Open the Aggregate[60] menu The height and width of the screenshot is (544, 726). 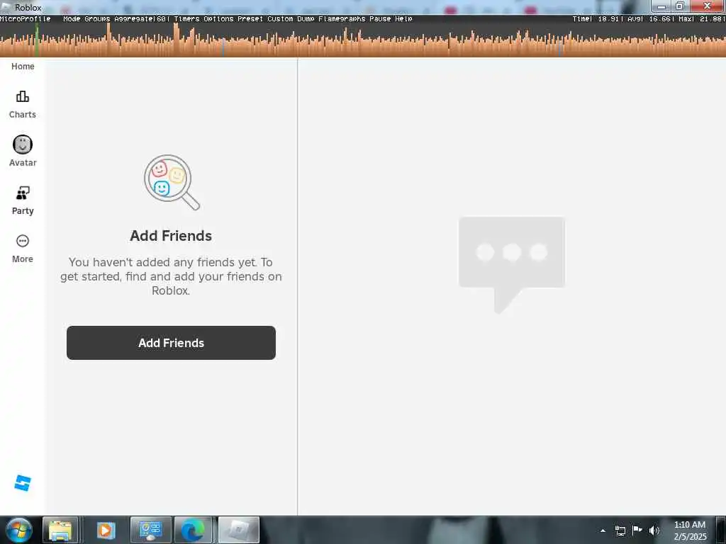(x=142, y=19)
